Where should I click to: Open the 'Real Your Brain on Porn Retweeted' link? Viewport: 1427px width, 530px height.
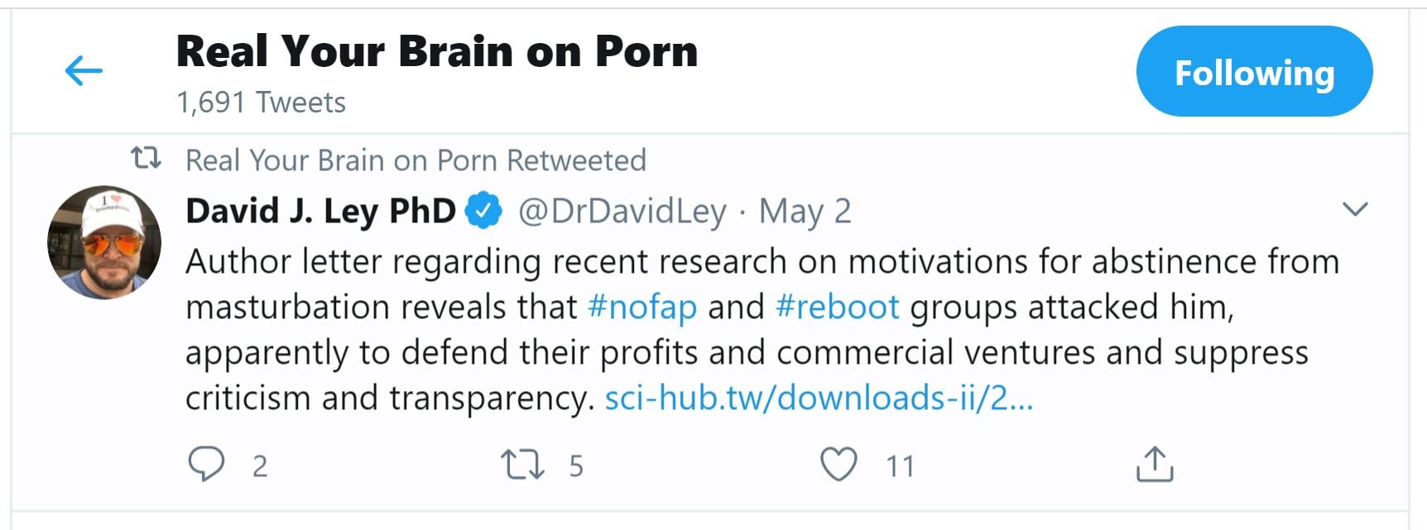416,160
